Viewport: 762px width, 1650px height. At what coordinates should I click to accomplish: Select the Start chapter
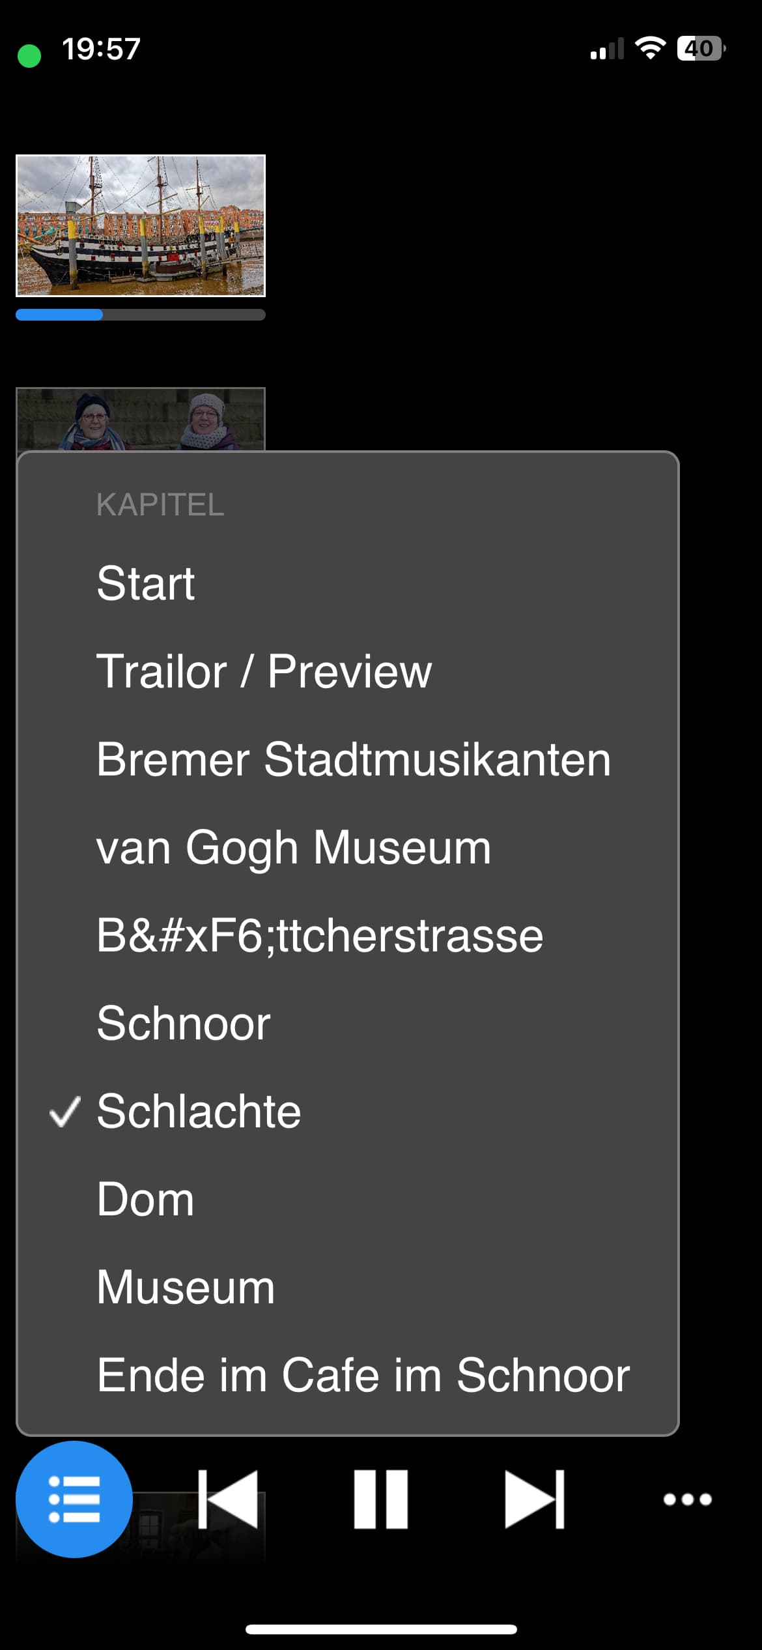[348, 583]
